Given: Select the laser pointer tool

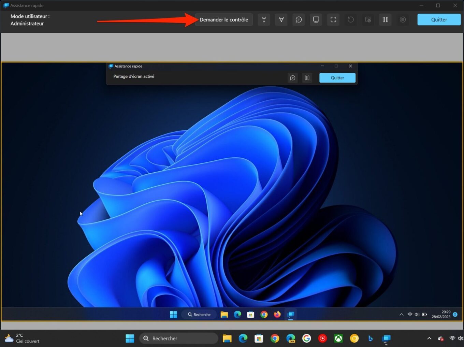Looking at the screenshot, I should pyautogui.click(x=264, y=20).
